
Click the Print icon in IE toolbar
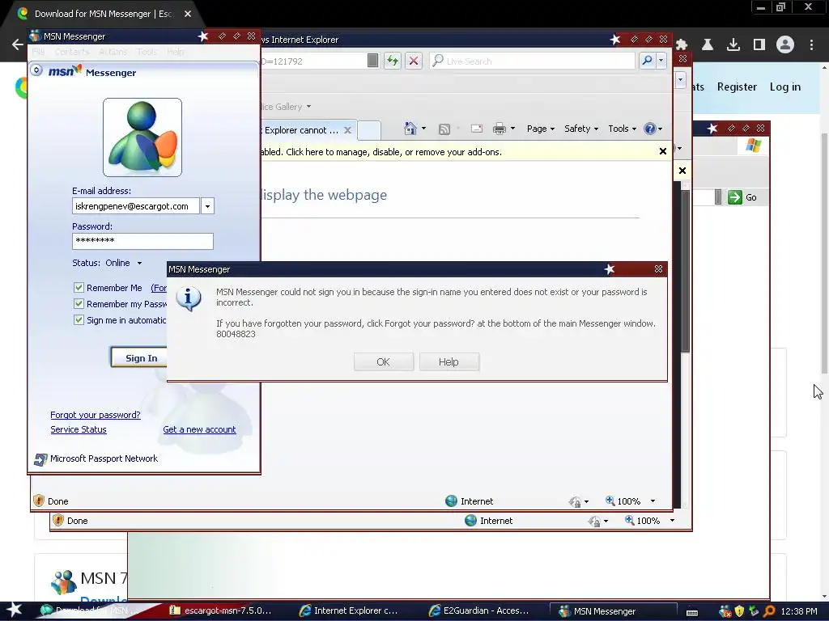tap(499, 129)
